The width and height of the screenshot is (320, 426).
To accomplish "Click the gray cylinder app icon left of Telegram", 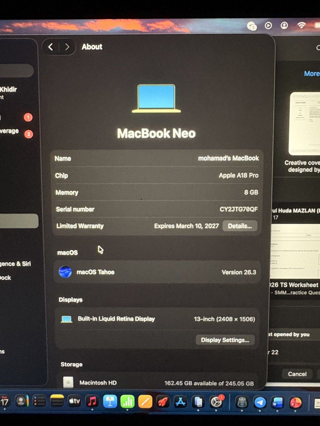I will point(242,402).
